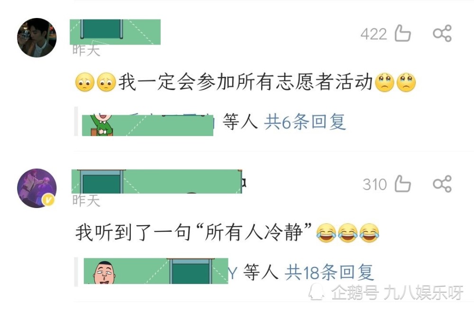Share the first comment about volunteer activities
Image resolution: width=474 pixels, height=309 pixels.
442,33
